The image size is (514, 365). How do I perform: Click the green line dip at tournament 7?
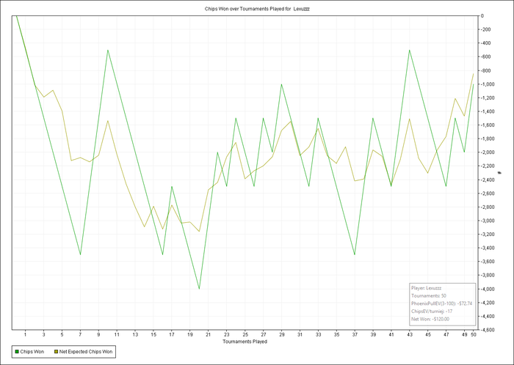(x=80, y=254)
